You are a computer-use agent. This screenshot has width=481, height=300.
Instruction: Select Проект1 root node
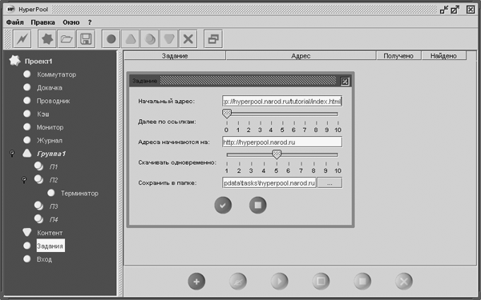pos(38,62)
